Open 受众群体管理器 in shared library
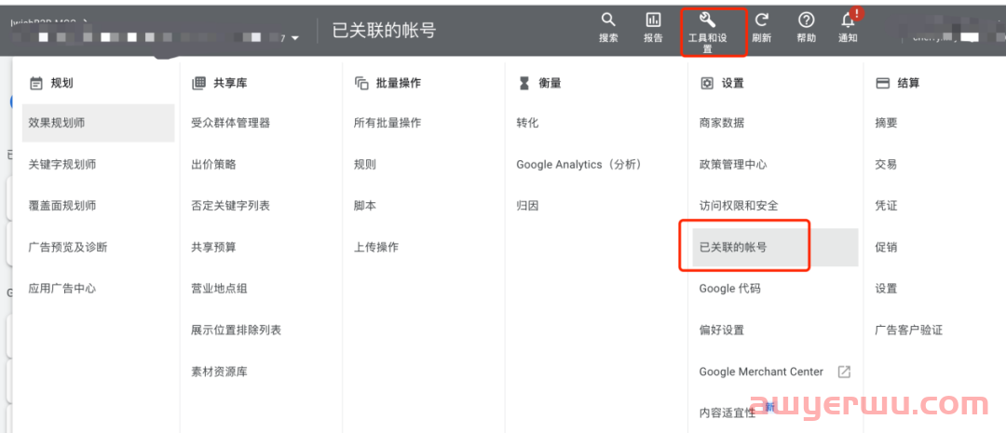The image size is (1006, 433). 230,123
